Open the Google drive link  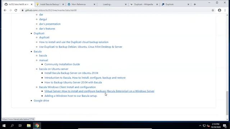pos(41,100)
